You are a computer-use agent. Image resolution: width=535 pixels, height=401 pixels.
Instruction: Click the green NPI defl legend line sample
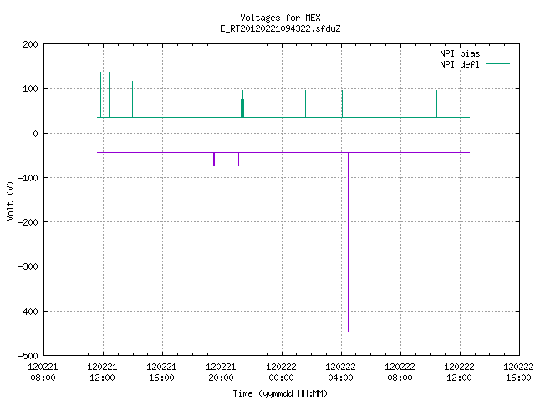pyautogui.click(x=497, y=64)
